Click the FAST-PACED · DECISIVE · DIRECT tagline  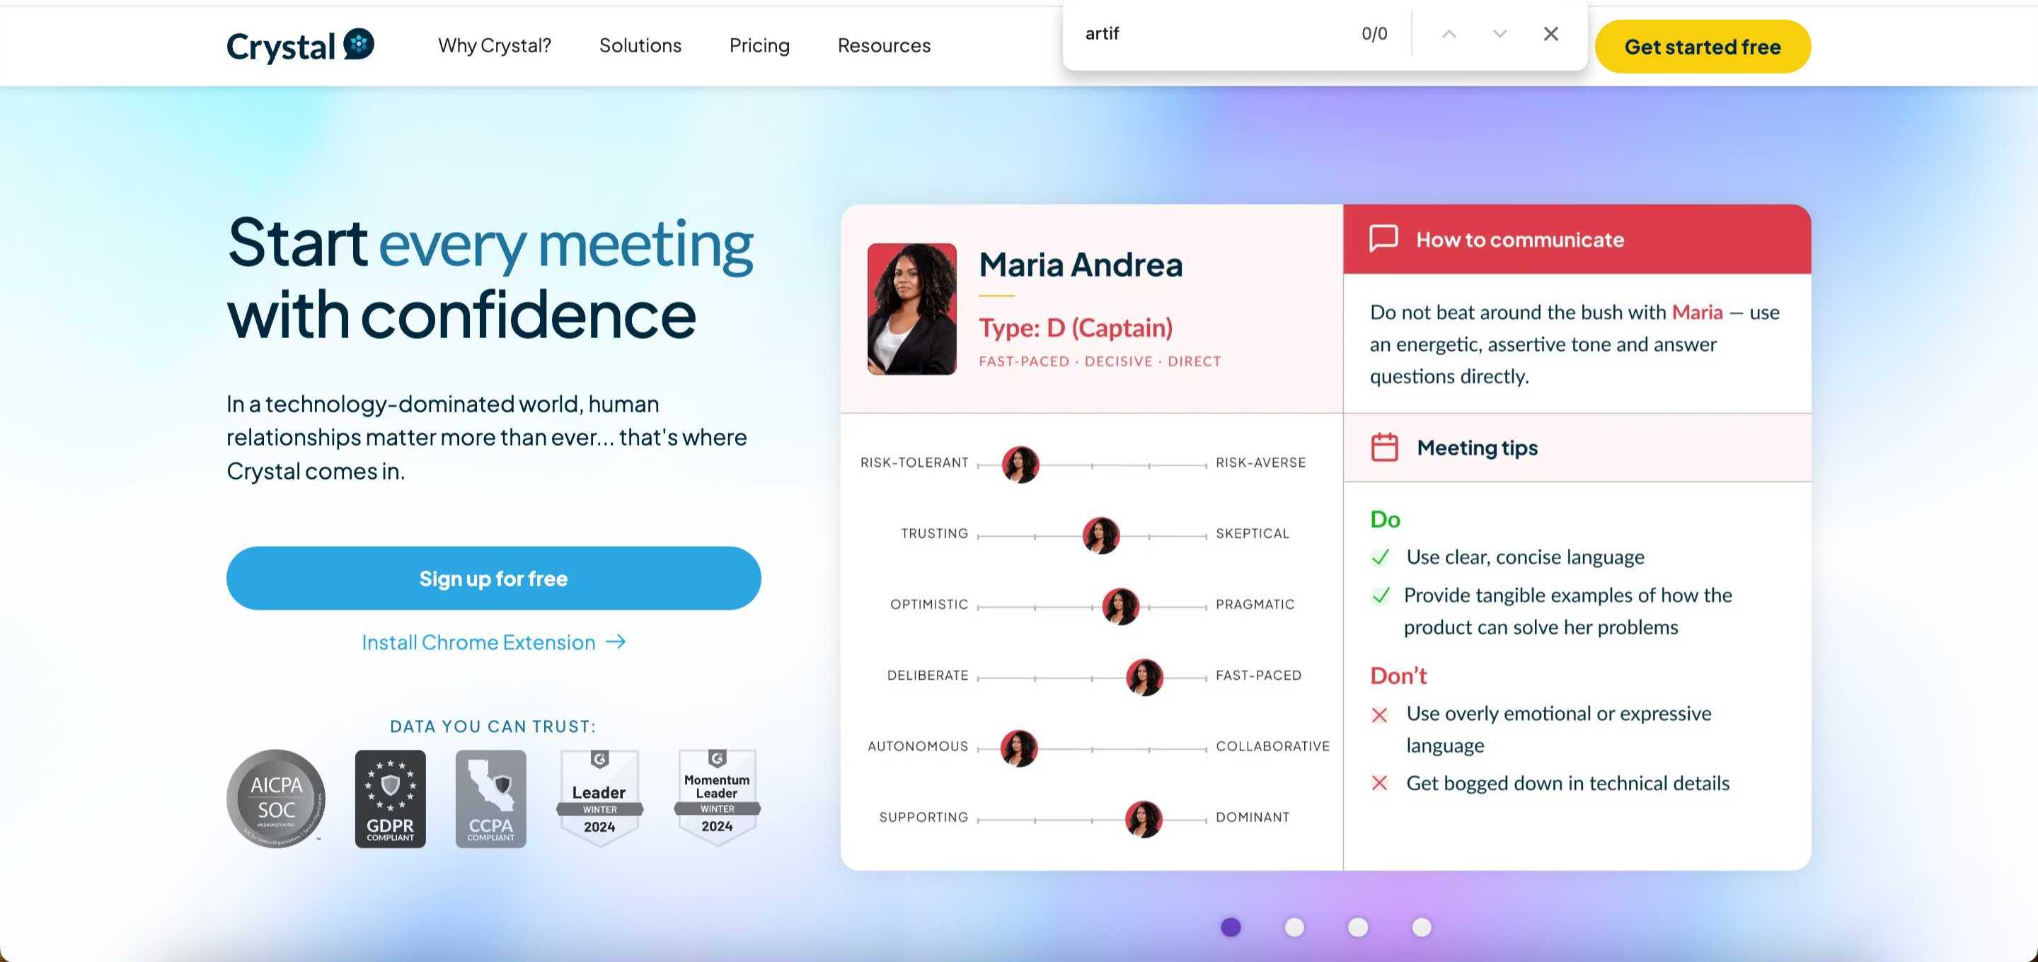1100,361
